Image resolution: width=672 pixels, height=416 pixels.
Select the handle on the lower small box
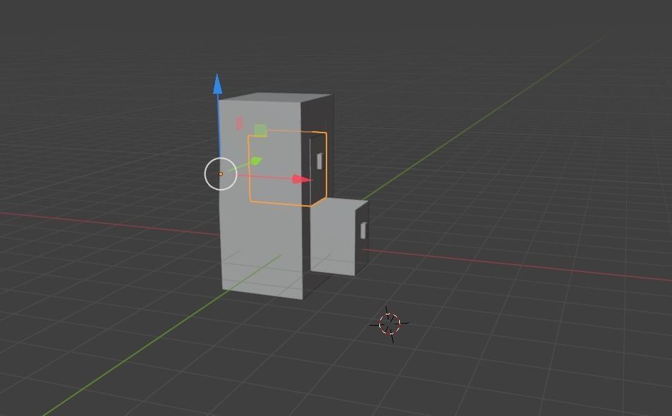(363, 231)
